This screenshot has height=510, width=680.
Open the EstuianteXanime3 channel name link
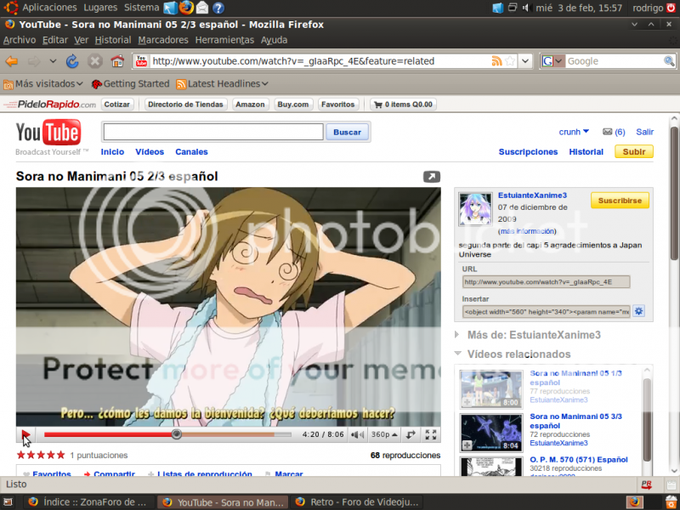click(532, 195)
